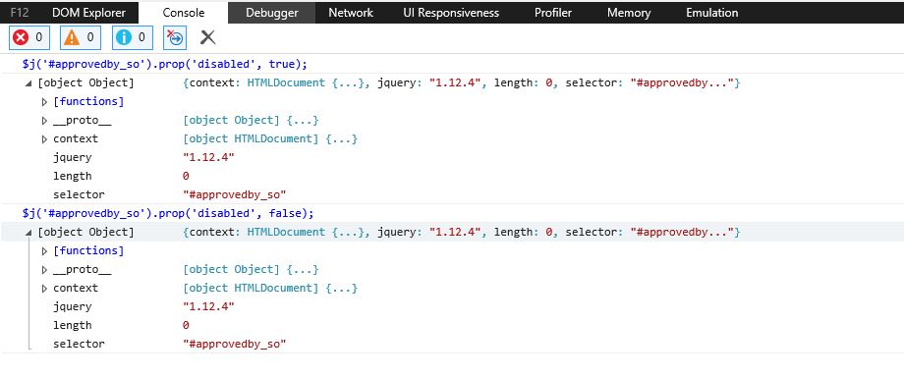Open the Debugger tab
Image resolution: width=904 pixels, height=378 pixels.
271,12
